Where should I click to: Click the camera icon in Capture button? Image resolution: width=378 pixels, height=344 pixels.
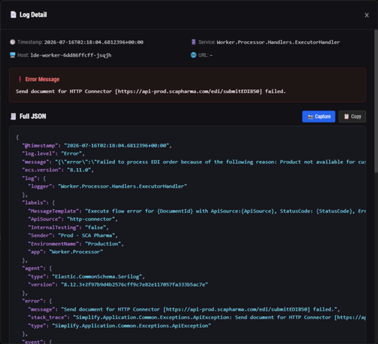311,116
